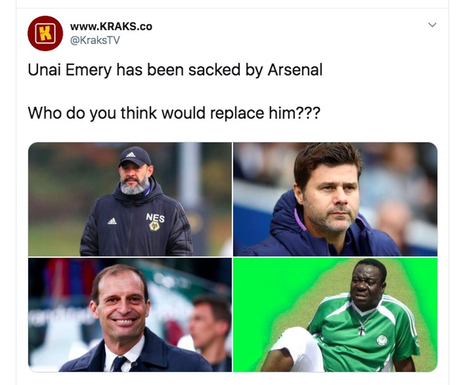The image size is (461, 385).
Task: Open photo of smiling man in suit
Action: pos(130,315)
